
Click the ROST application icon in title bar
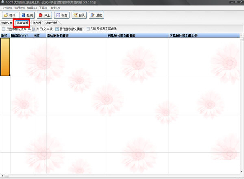pyautogui.click(x=3, y=2)
